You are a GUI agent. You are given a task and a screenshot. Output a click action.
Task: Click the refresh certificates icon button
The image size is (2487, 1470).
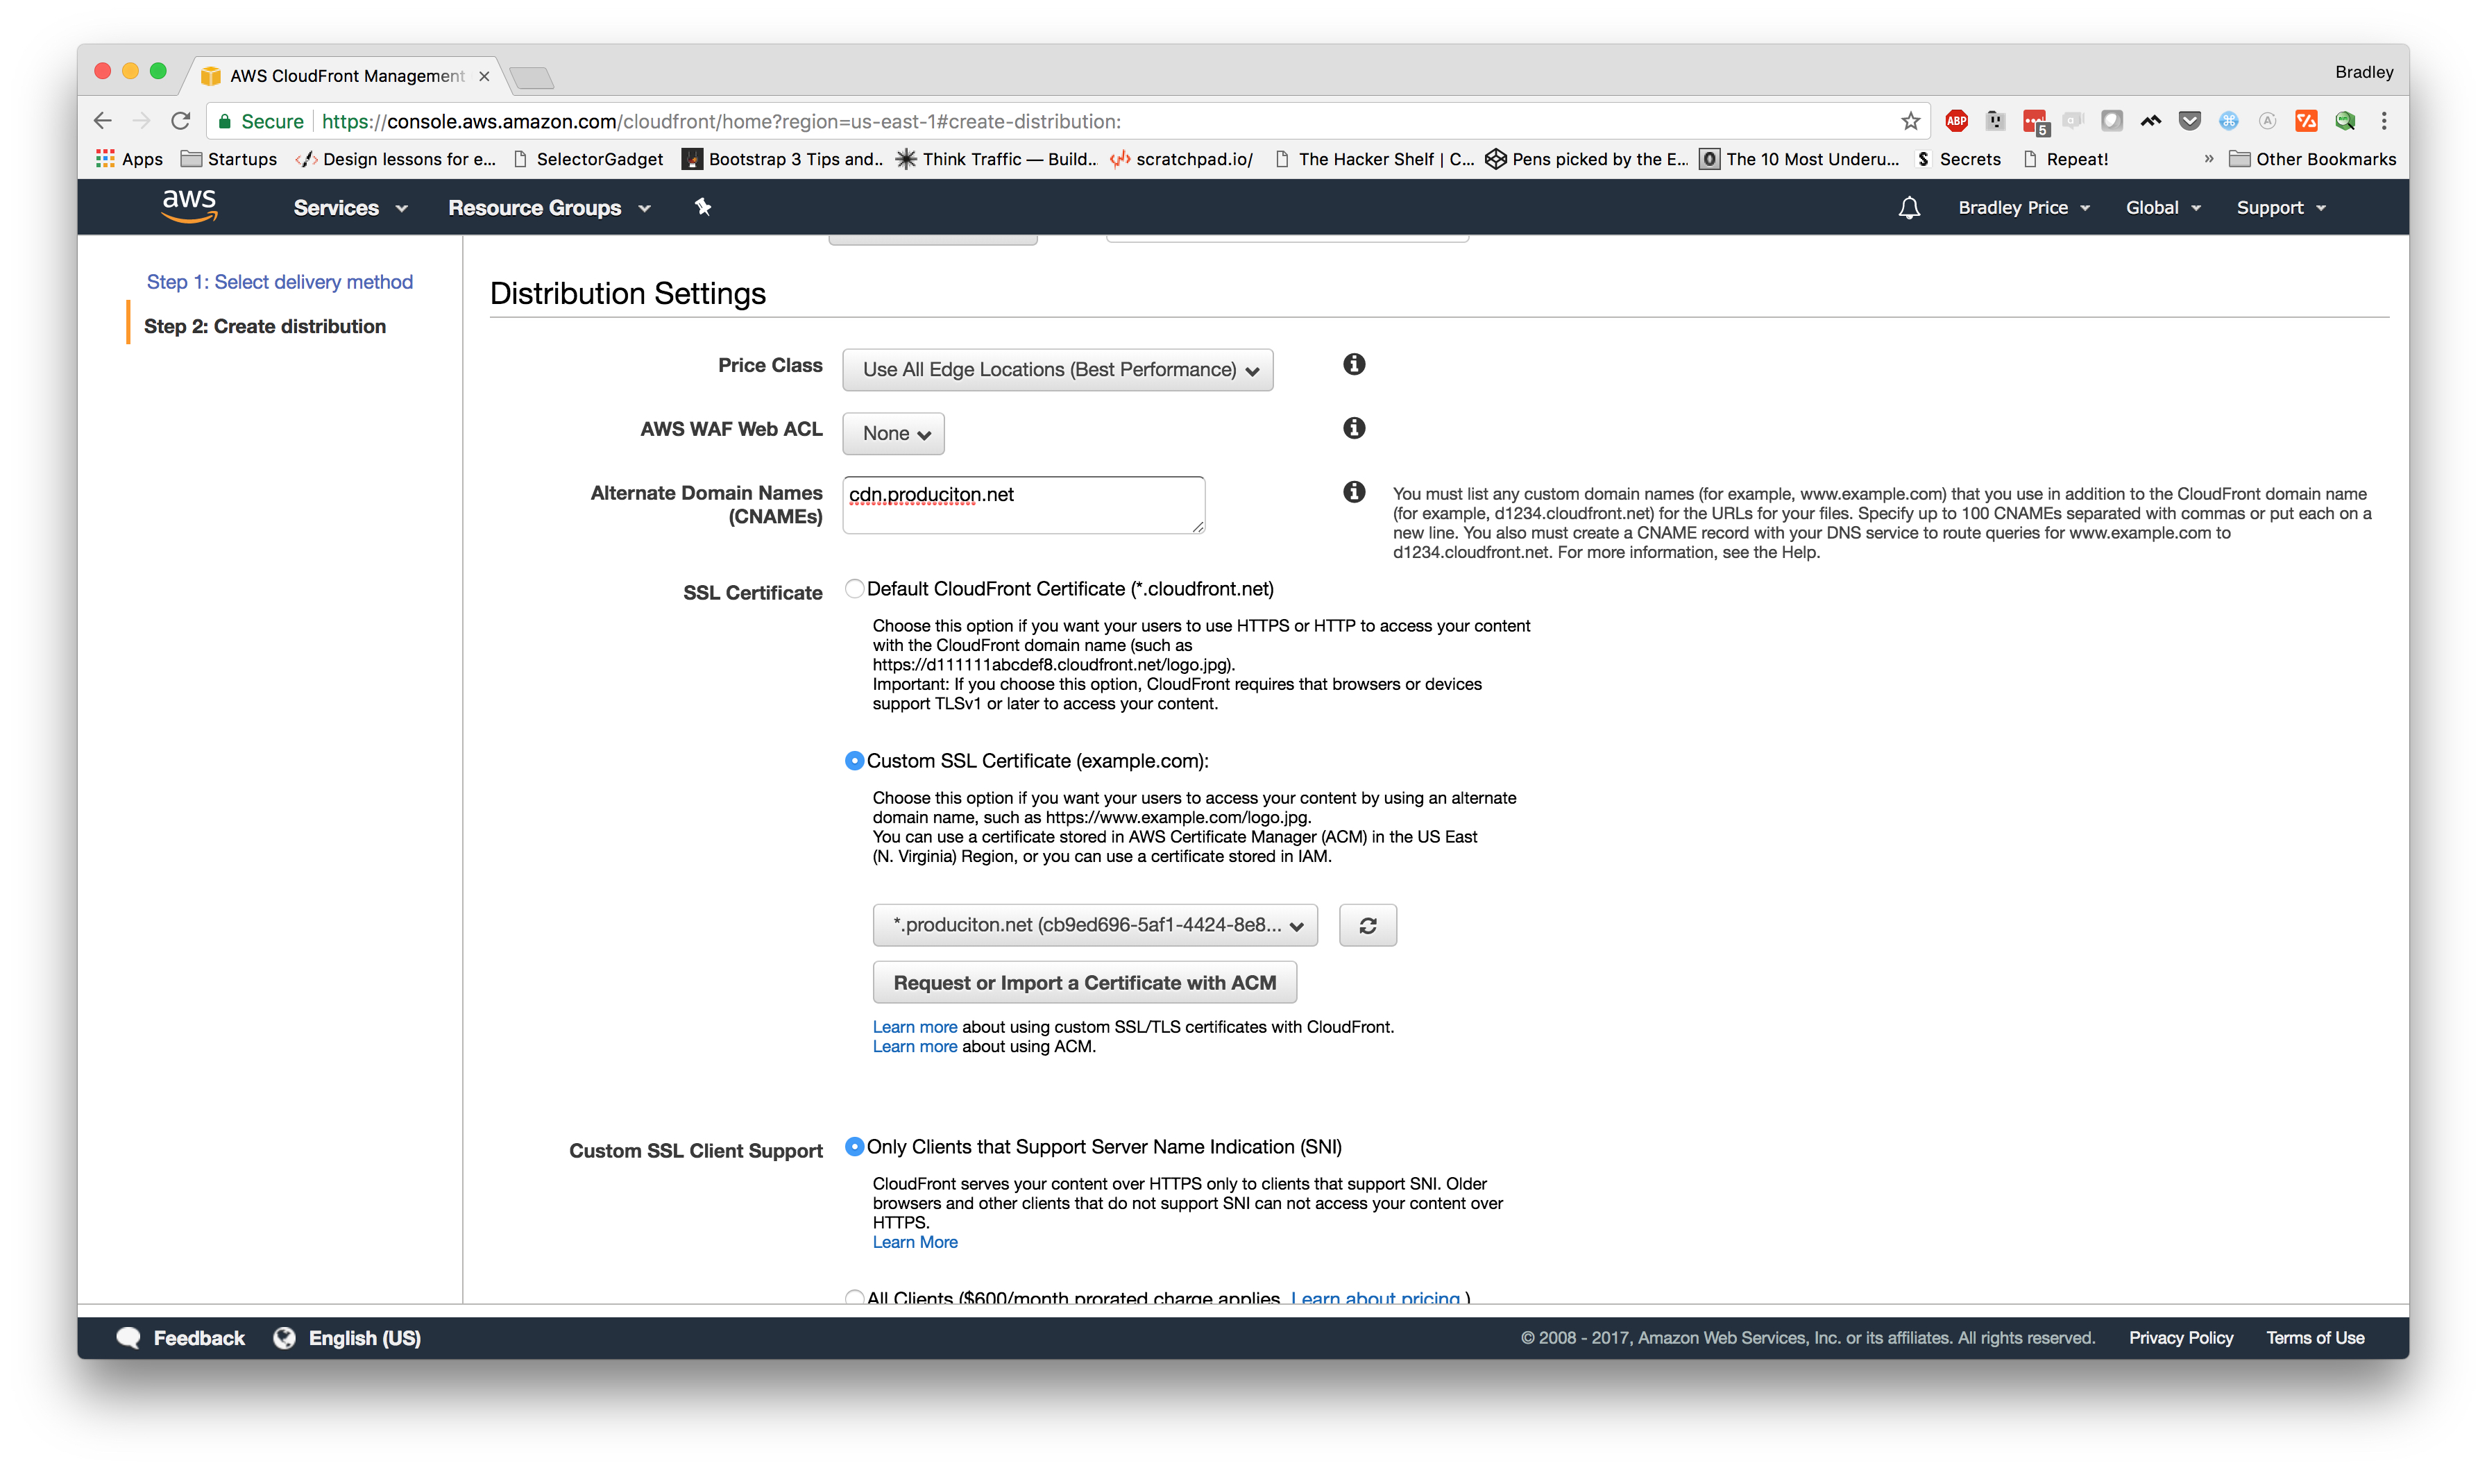click(x=1367, y=925)
